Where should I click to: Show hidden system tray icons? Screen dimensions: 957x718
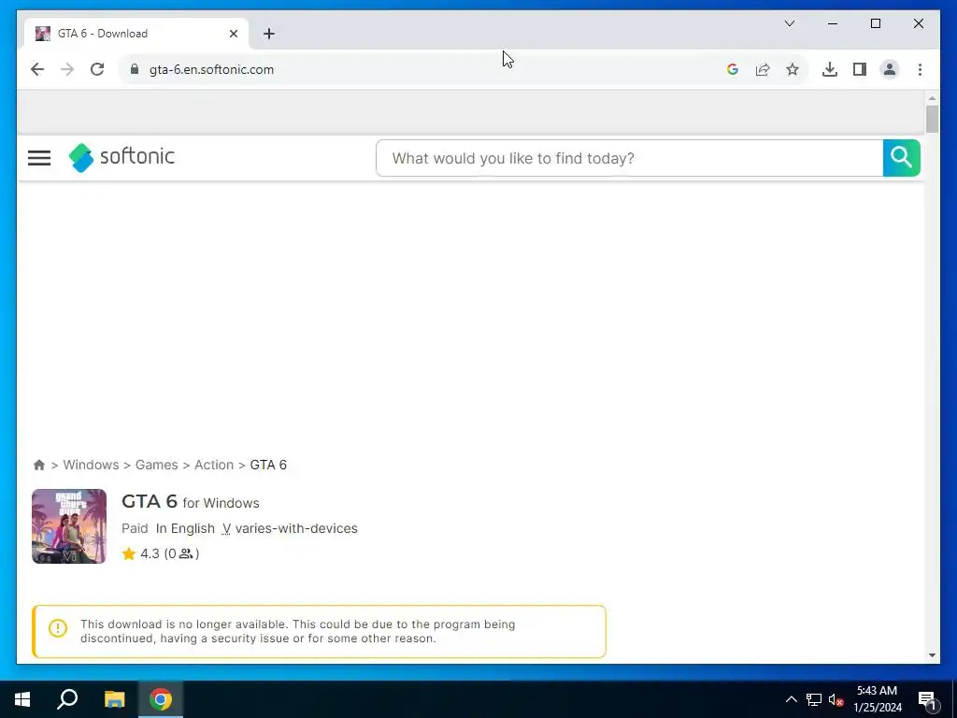791,699
